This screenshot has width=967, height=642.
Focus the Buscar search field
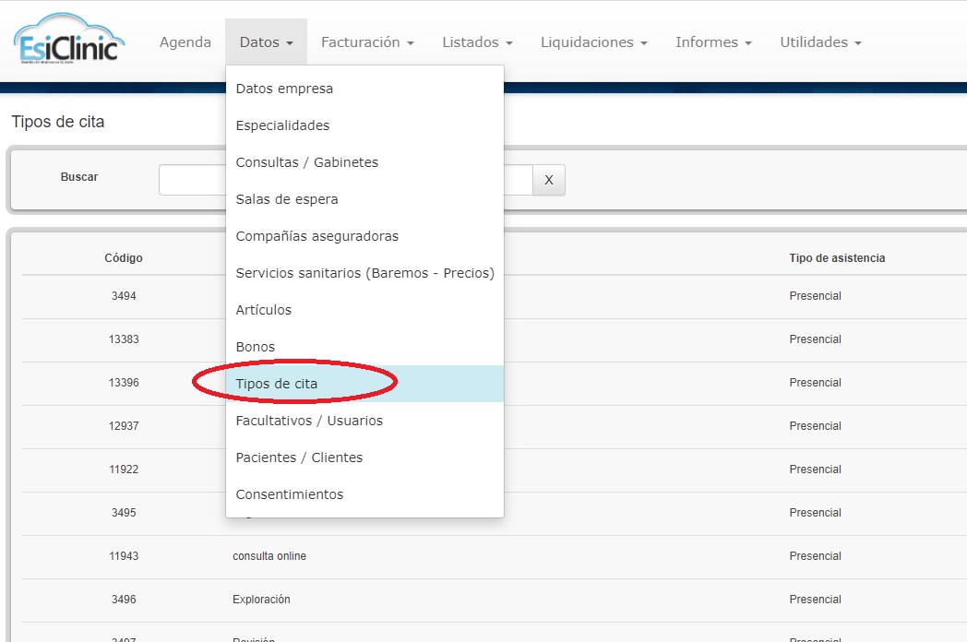pyautogui.click(x=345, y=180)
